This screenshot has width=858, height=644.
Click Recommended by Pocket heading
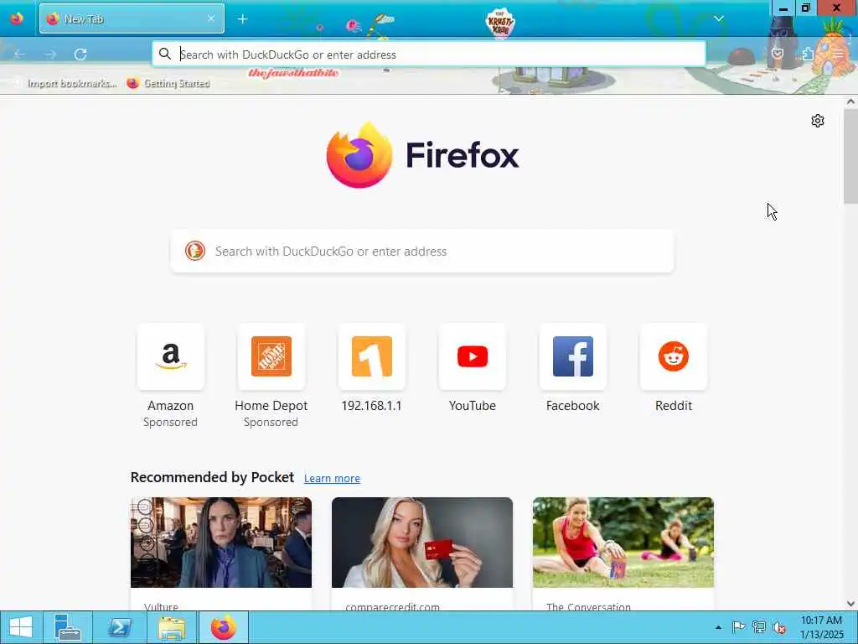click(x=212, y=477)
